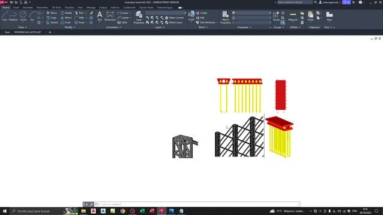Select the Polyline tool

click(x=13, y=16)
